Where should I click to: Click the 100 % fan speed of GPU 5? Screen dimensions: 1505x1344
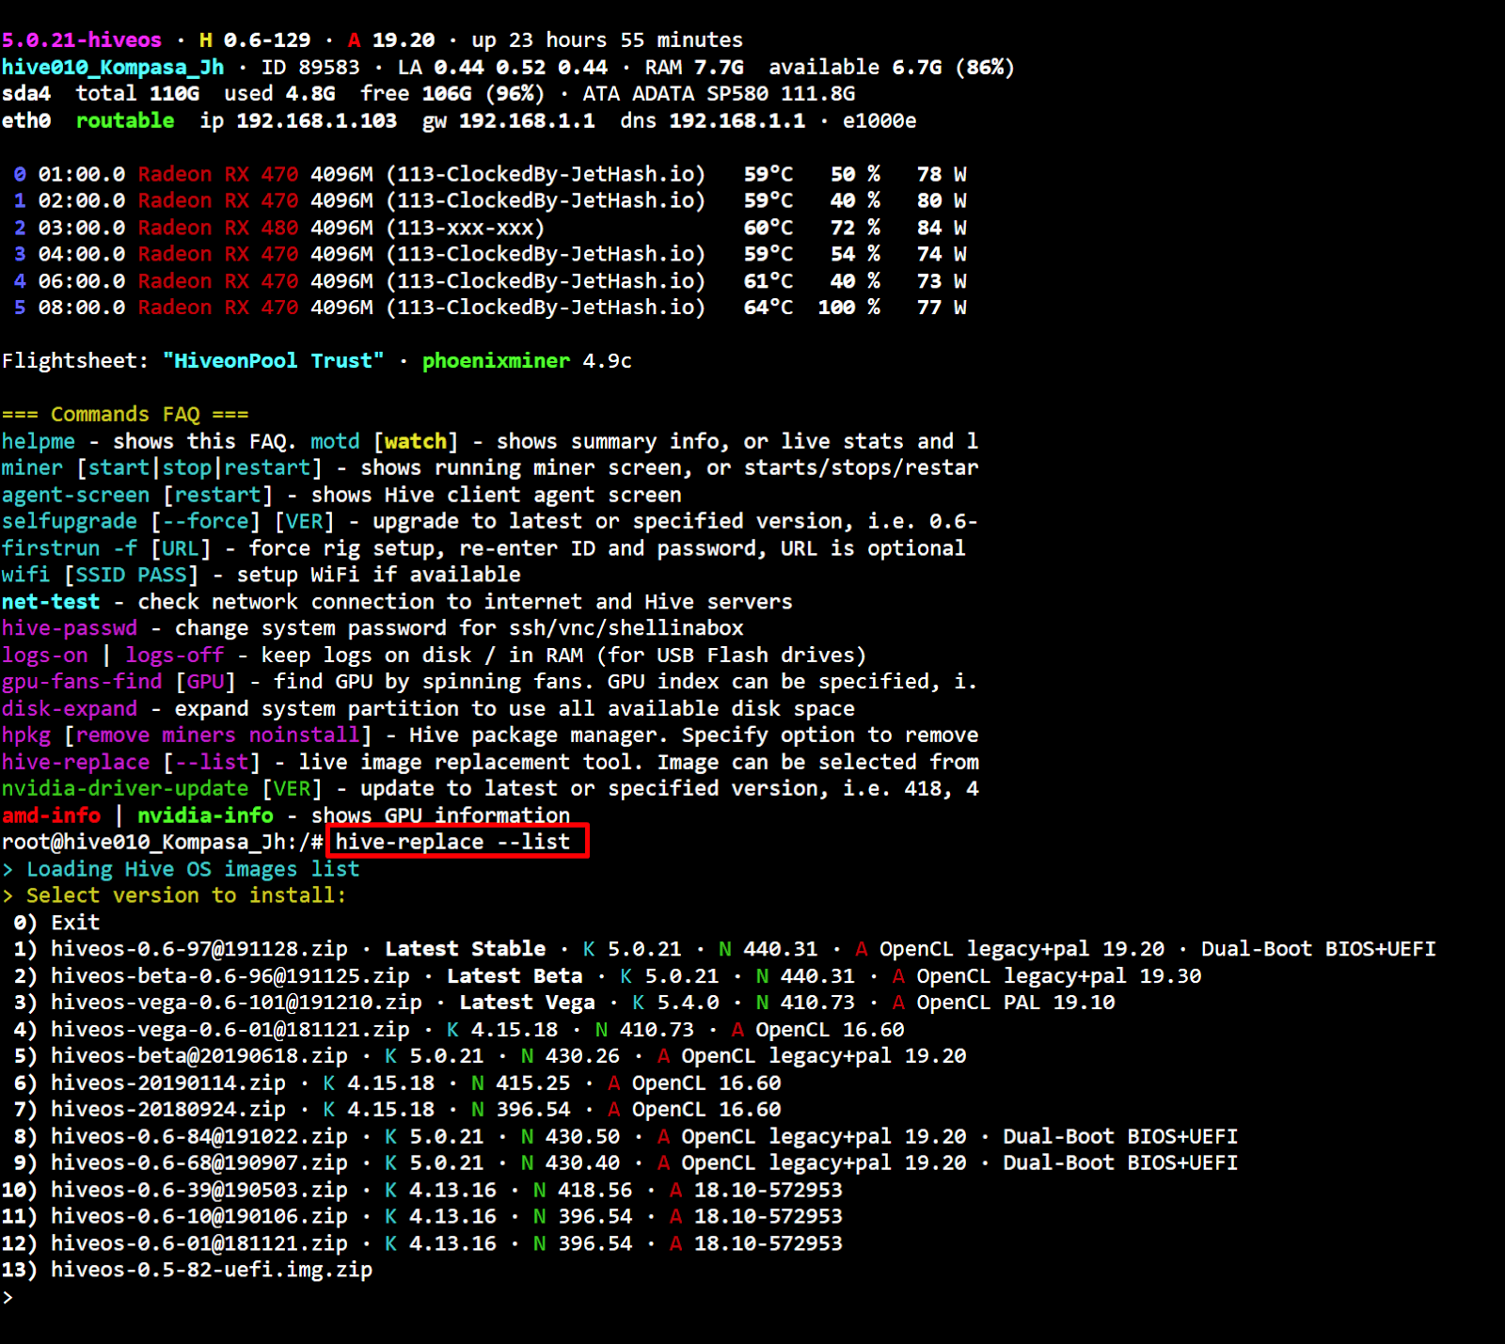(848, 308)
